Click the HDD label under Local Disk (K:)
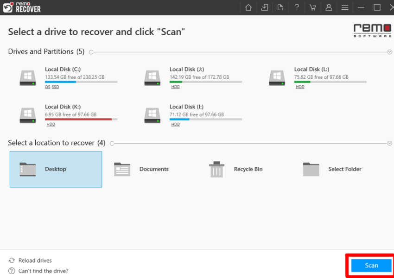The image size is (394, 278). click(51, 124)
